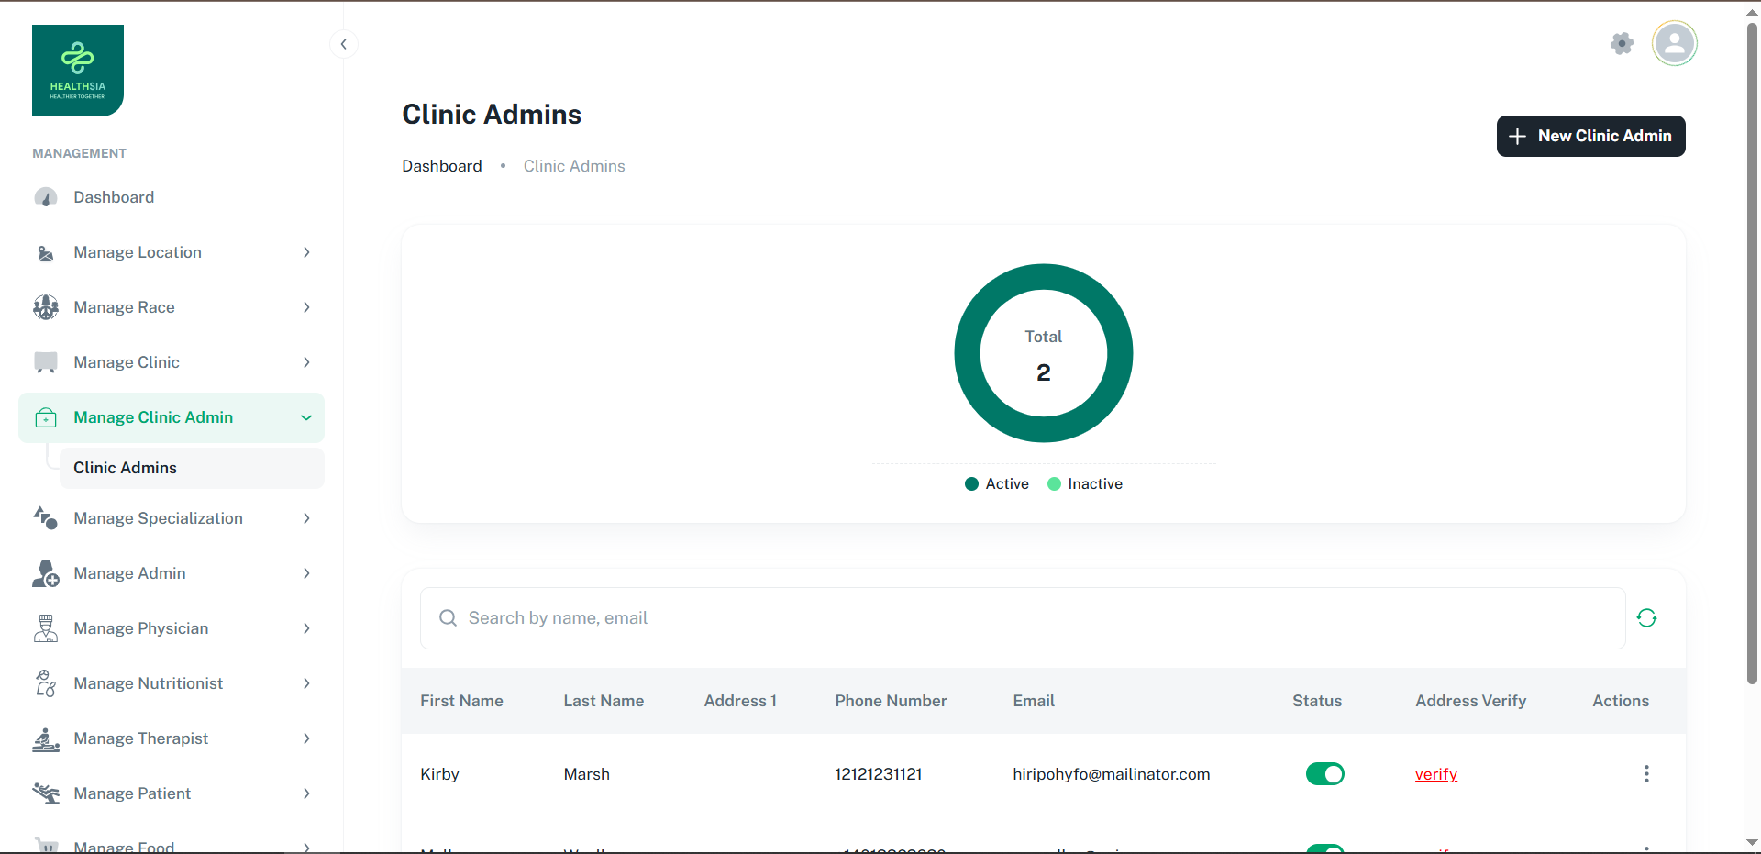Select the Clinic Admins submenu item
The height and width of the screenshot is (854, 1761).
click(x=126, y=468)
